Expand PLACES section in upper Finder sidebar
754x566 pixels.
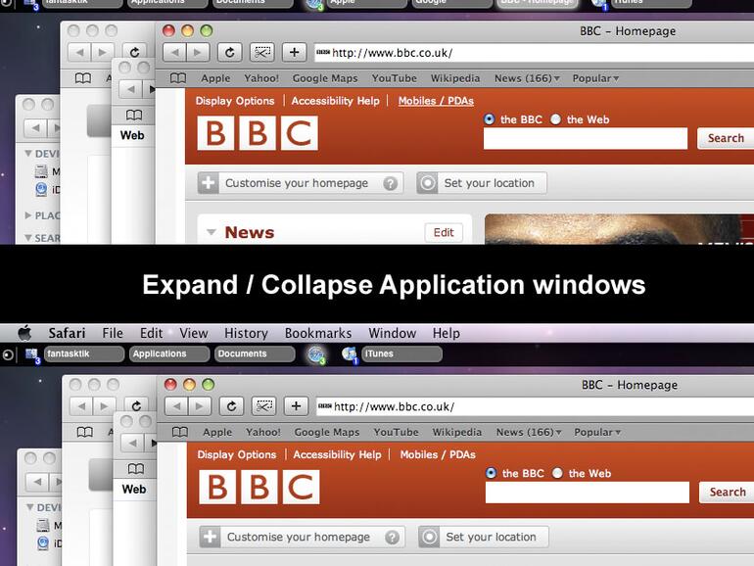coord(28,215)
